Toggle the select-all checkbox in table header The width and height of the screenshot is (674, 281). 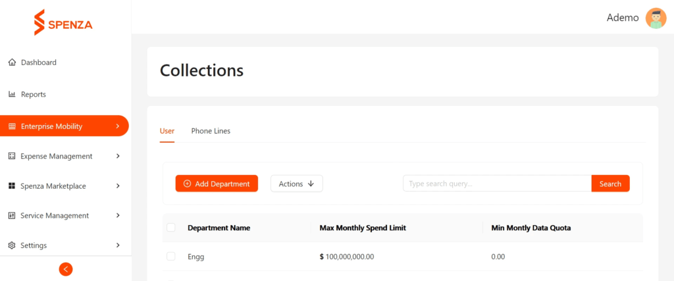pyautogui.click(x=171, y=227)
